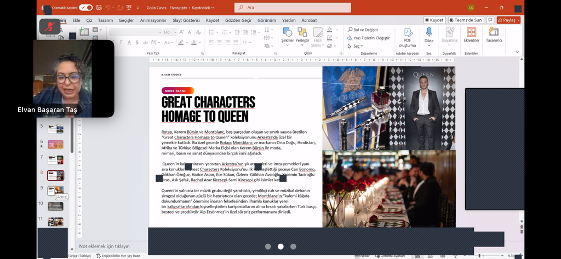Viewport: 561px width, 259px height.
Task: Toggle the muted microphone indicator
Action: tap(50, 26)
